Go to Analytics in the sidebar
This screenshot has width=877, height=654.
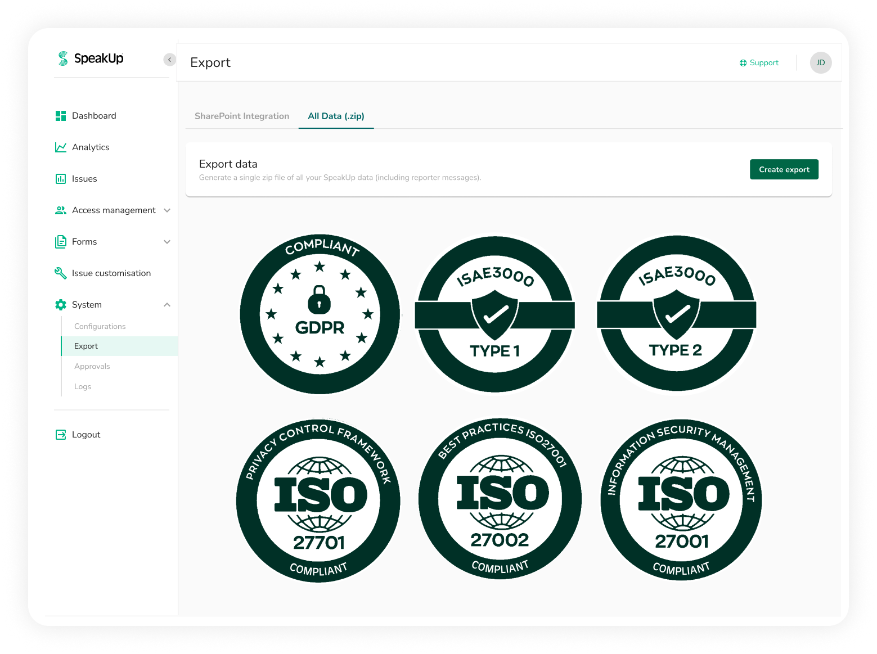point(91,147)
